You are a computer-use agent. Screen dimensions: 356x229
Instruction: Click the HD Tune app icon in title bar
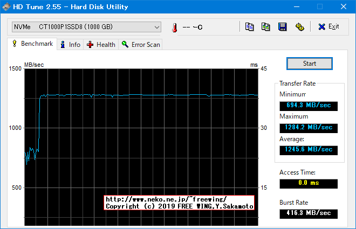6,6
